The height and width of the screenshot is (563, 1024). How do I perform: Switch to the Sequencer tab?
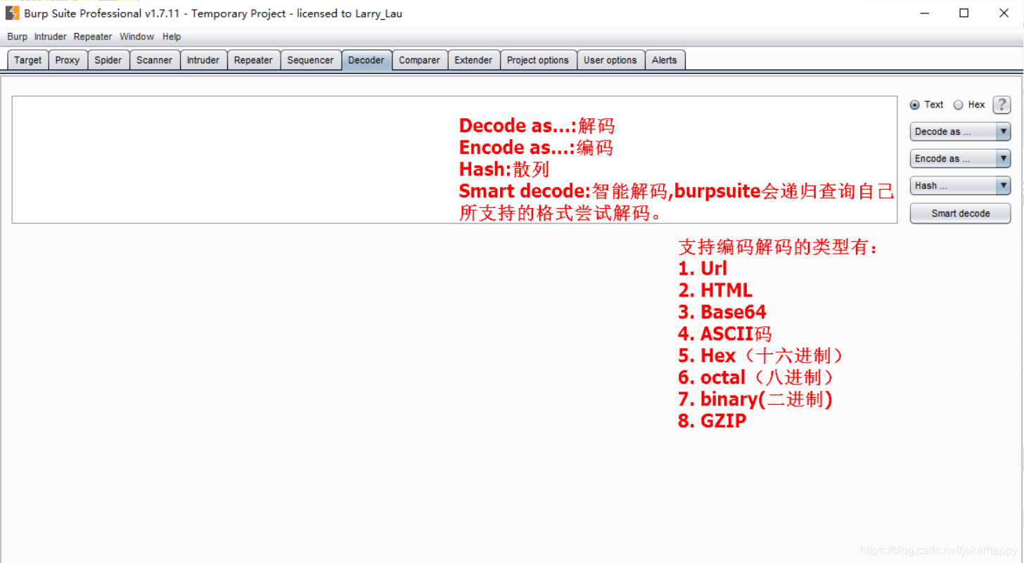pos(310,60)
